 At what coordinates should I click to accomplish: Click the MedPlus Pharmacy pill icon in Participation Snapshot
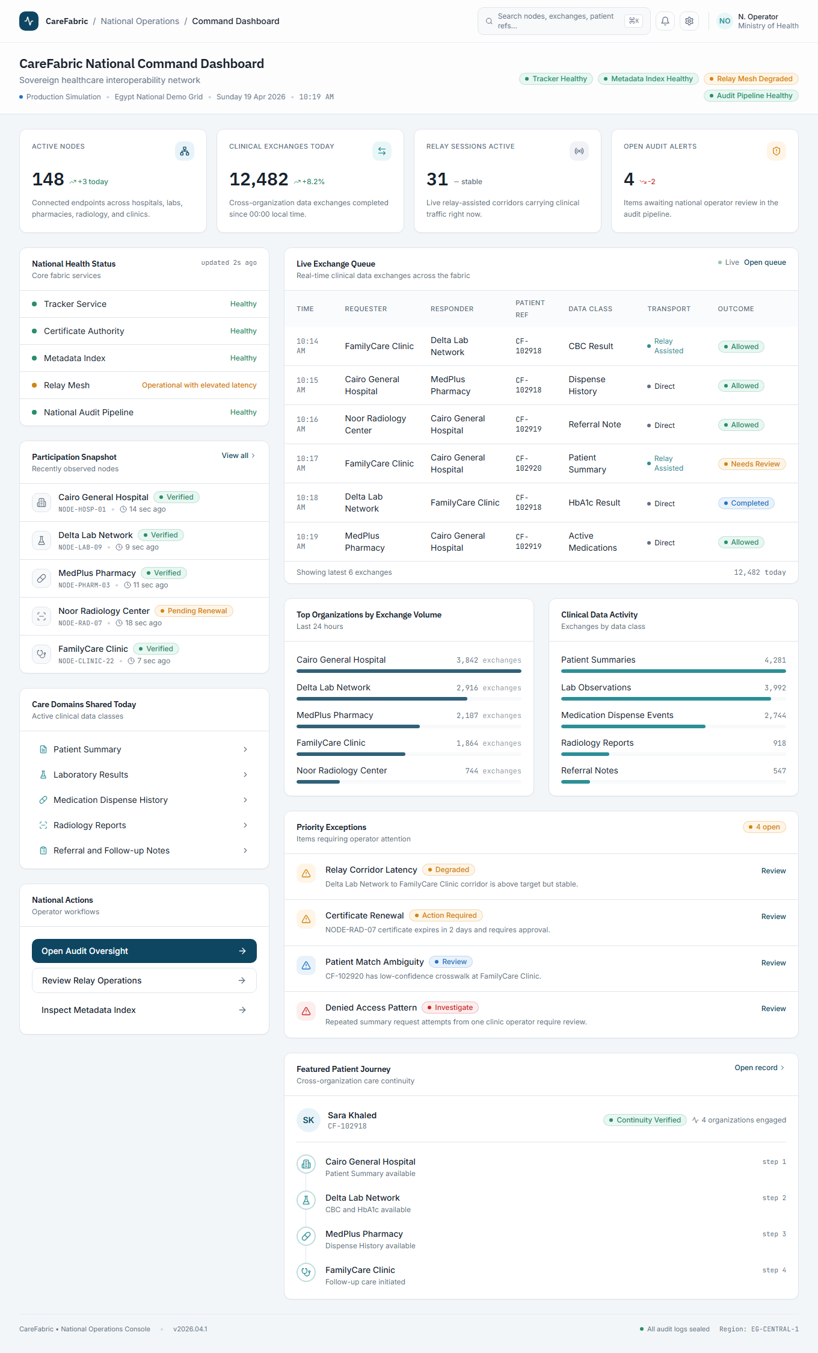[42, 578]
